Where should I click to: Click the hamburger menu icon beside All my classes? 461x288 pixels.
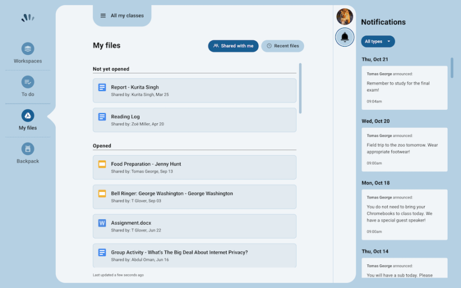point(103,16)
